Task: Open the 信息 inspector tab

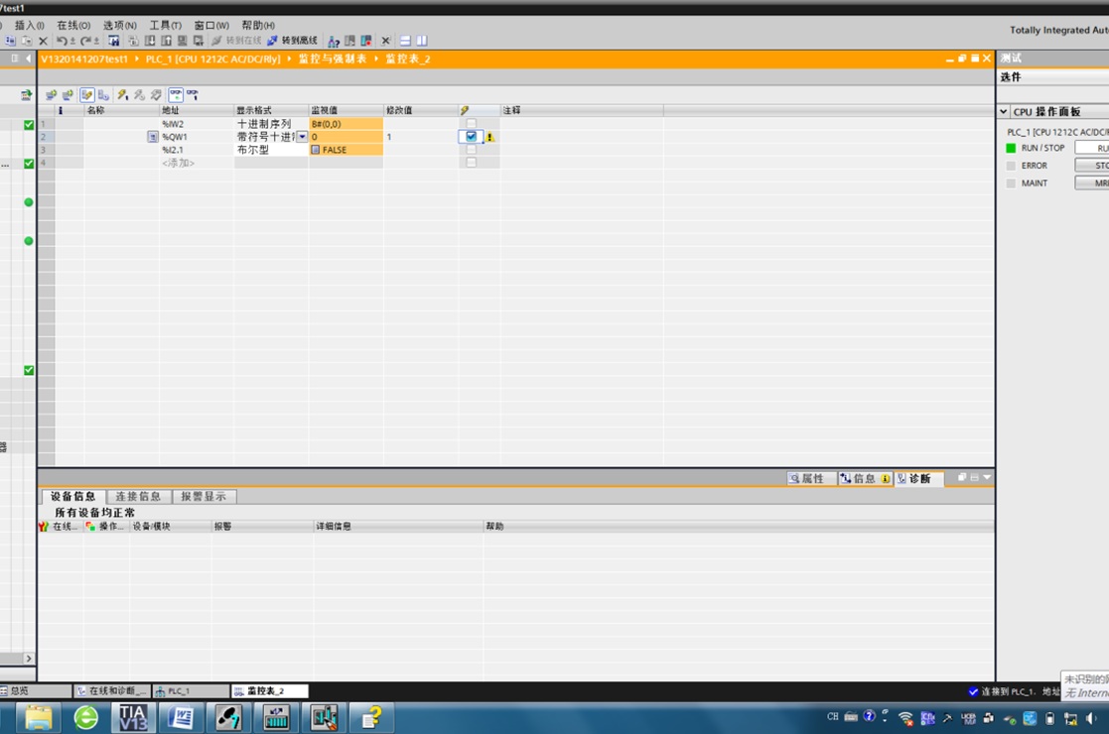Action: coord(865,478)
